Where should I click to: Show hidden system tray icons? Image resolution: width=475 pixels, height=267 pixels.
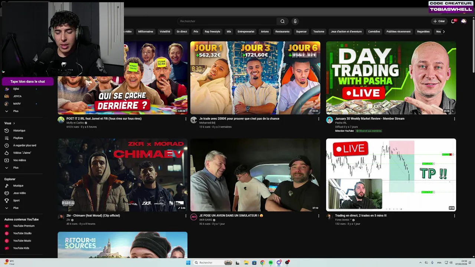[420, 263]
